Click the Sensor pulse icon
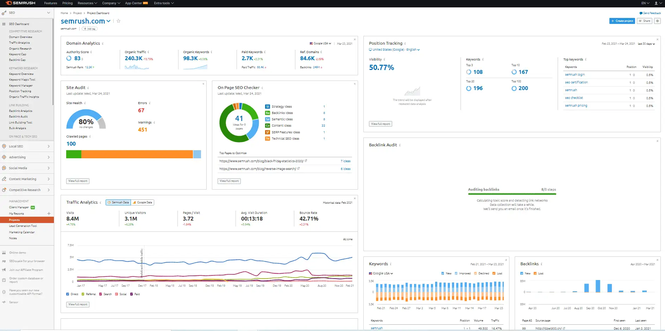The height and width of the screenshot is (331, 665). [x=4, y=302]
